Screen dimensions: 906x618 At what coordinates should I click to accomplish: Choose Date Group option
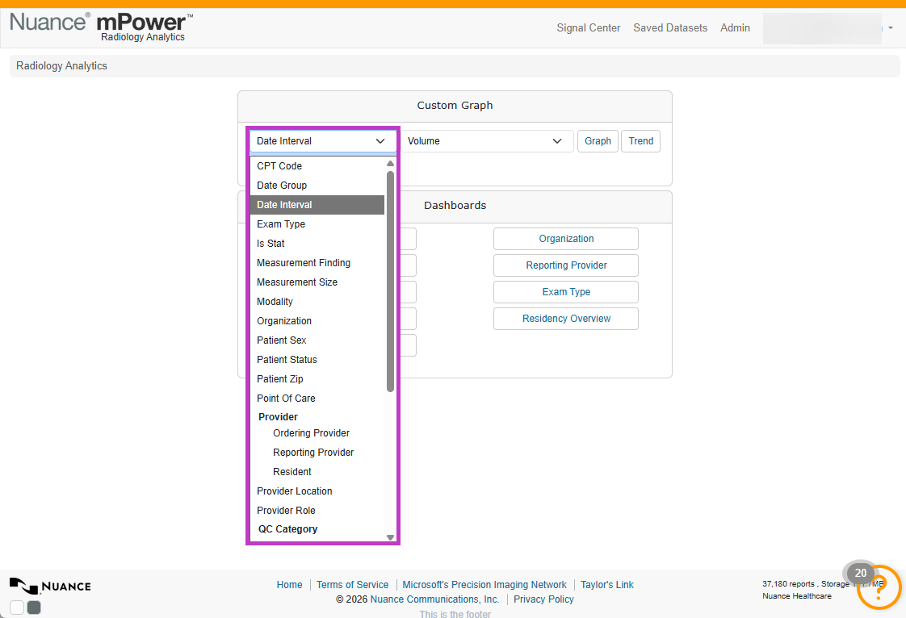point(317,186)
